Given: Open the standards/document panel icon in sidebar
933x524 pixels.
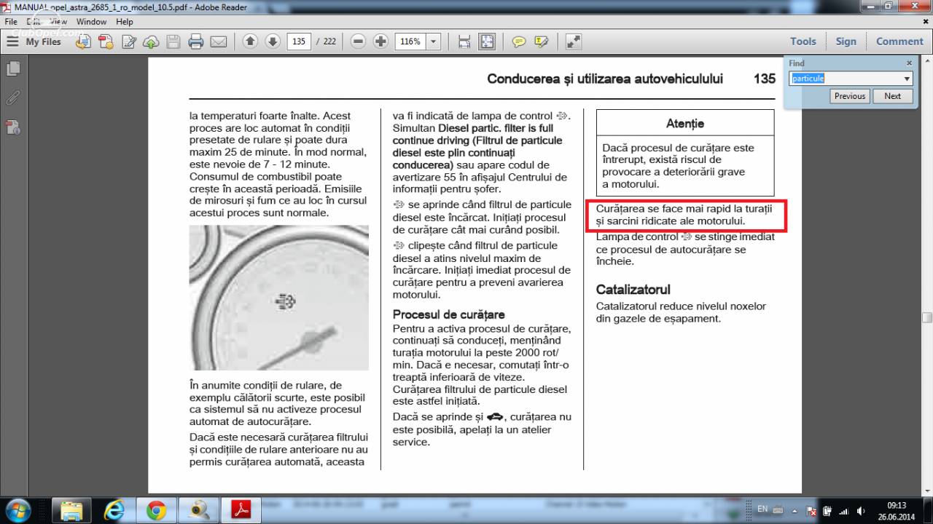Looking at the screenshot, I should (13, 128).
